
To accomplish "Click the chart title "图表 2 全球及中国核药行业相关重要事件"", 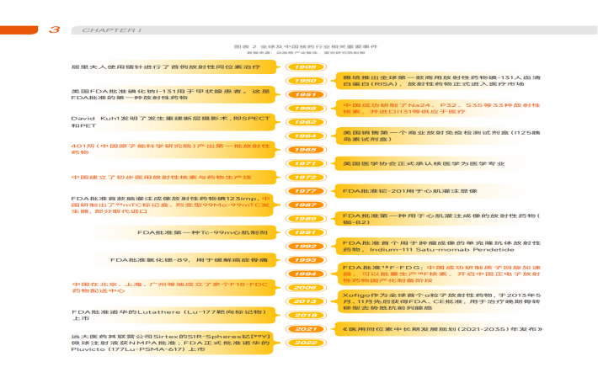I will coord(306,46).
